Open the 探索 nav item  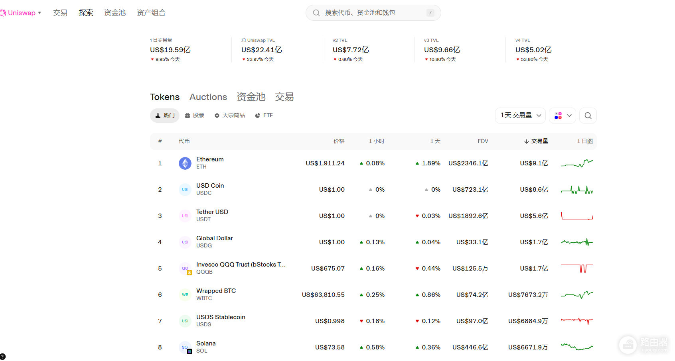(86, 13)
